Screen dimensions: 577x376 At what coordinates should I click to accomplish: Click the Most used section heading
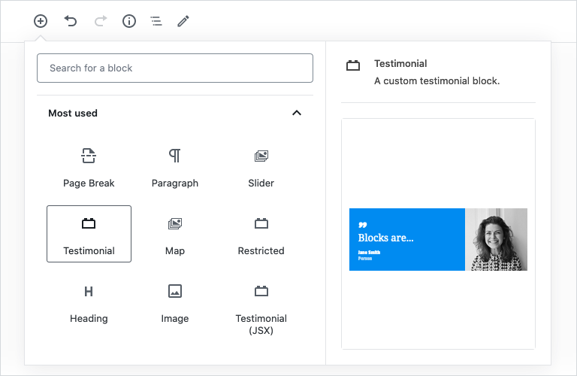pos(73,113)
